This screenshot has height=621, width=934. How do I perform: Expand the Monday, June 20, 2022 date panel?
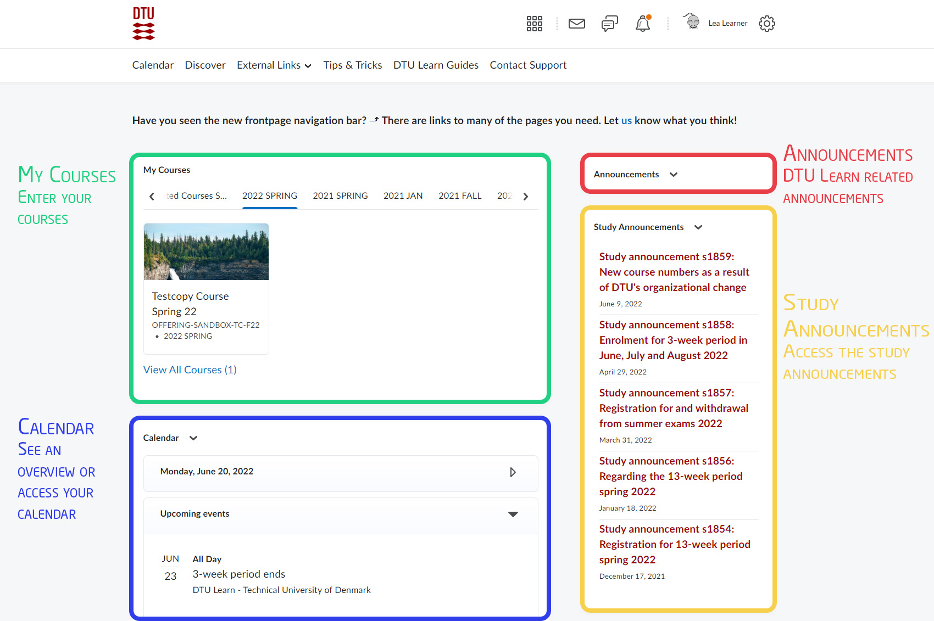point(513,472)
